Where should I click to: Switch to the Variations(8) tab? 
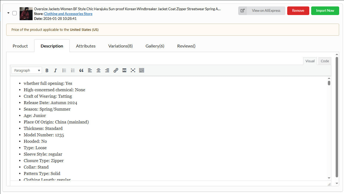click(120, 46)
